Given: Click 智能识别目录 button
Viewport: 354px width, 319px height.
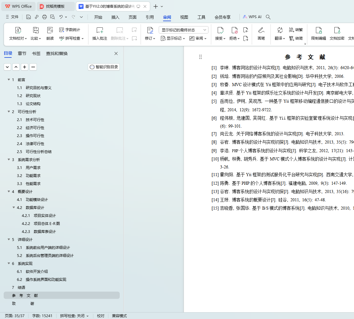Looking at the screenshot, I should tap(104, 67).
